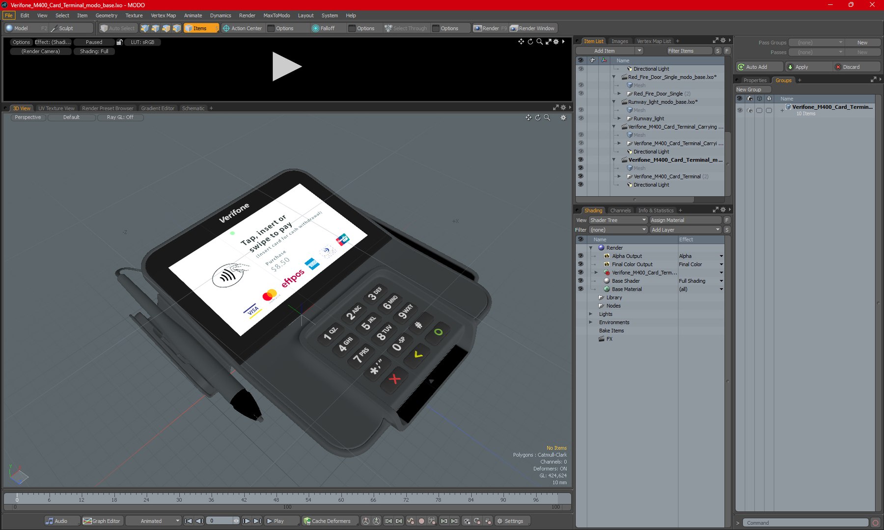The height and width of the screenshot is (530, 884).
Task: Expand the Environments node in Shader Tree
Action: (x=591, y=322)
